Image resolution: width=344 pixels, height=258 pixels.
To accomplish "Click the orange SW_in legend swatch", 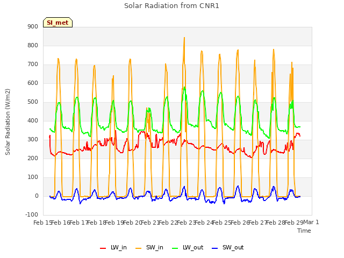I will coord(139,248).
